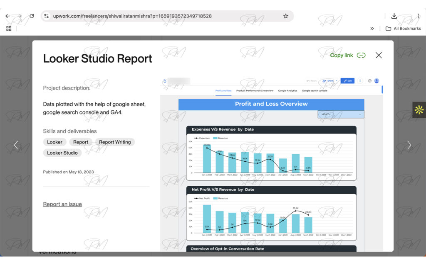Image resolution: width=426 pixels, height=265 pixels.
Task: Click the Looker Studio logo icon
Action: 165,81
